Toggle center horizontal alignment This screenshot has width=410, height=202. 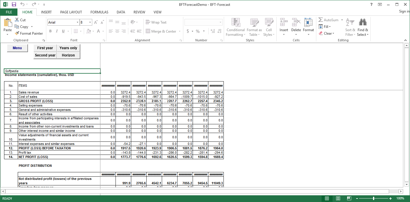click(x=117, y=31)
